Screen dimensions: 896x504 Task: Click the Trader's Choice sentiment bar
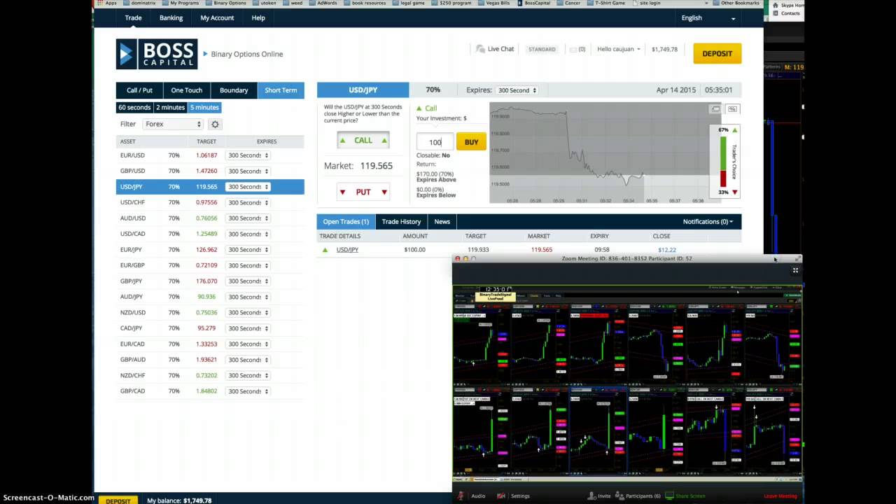click(x=723, y=161)
